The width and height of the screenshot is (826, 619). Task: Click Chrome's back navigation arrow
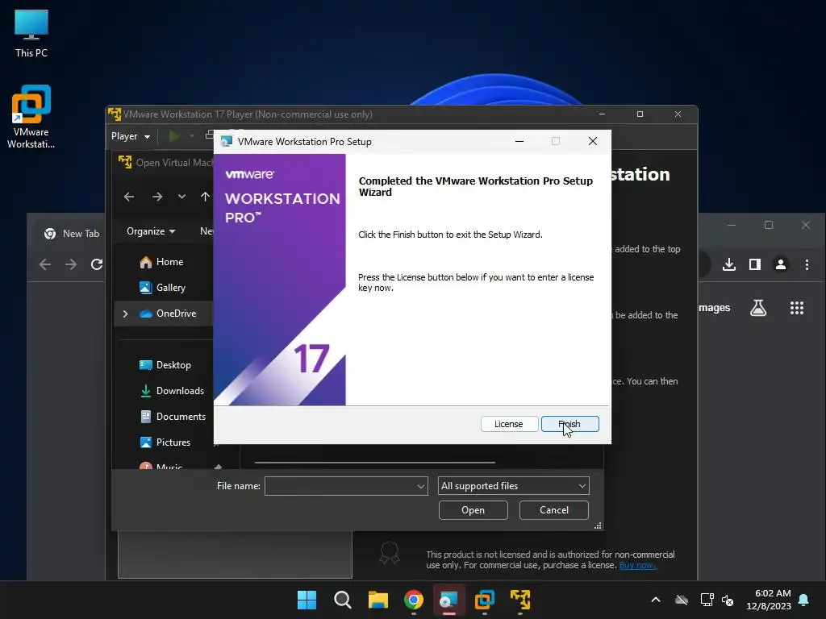coord(45,264)
